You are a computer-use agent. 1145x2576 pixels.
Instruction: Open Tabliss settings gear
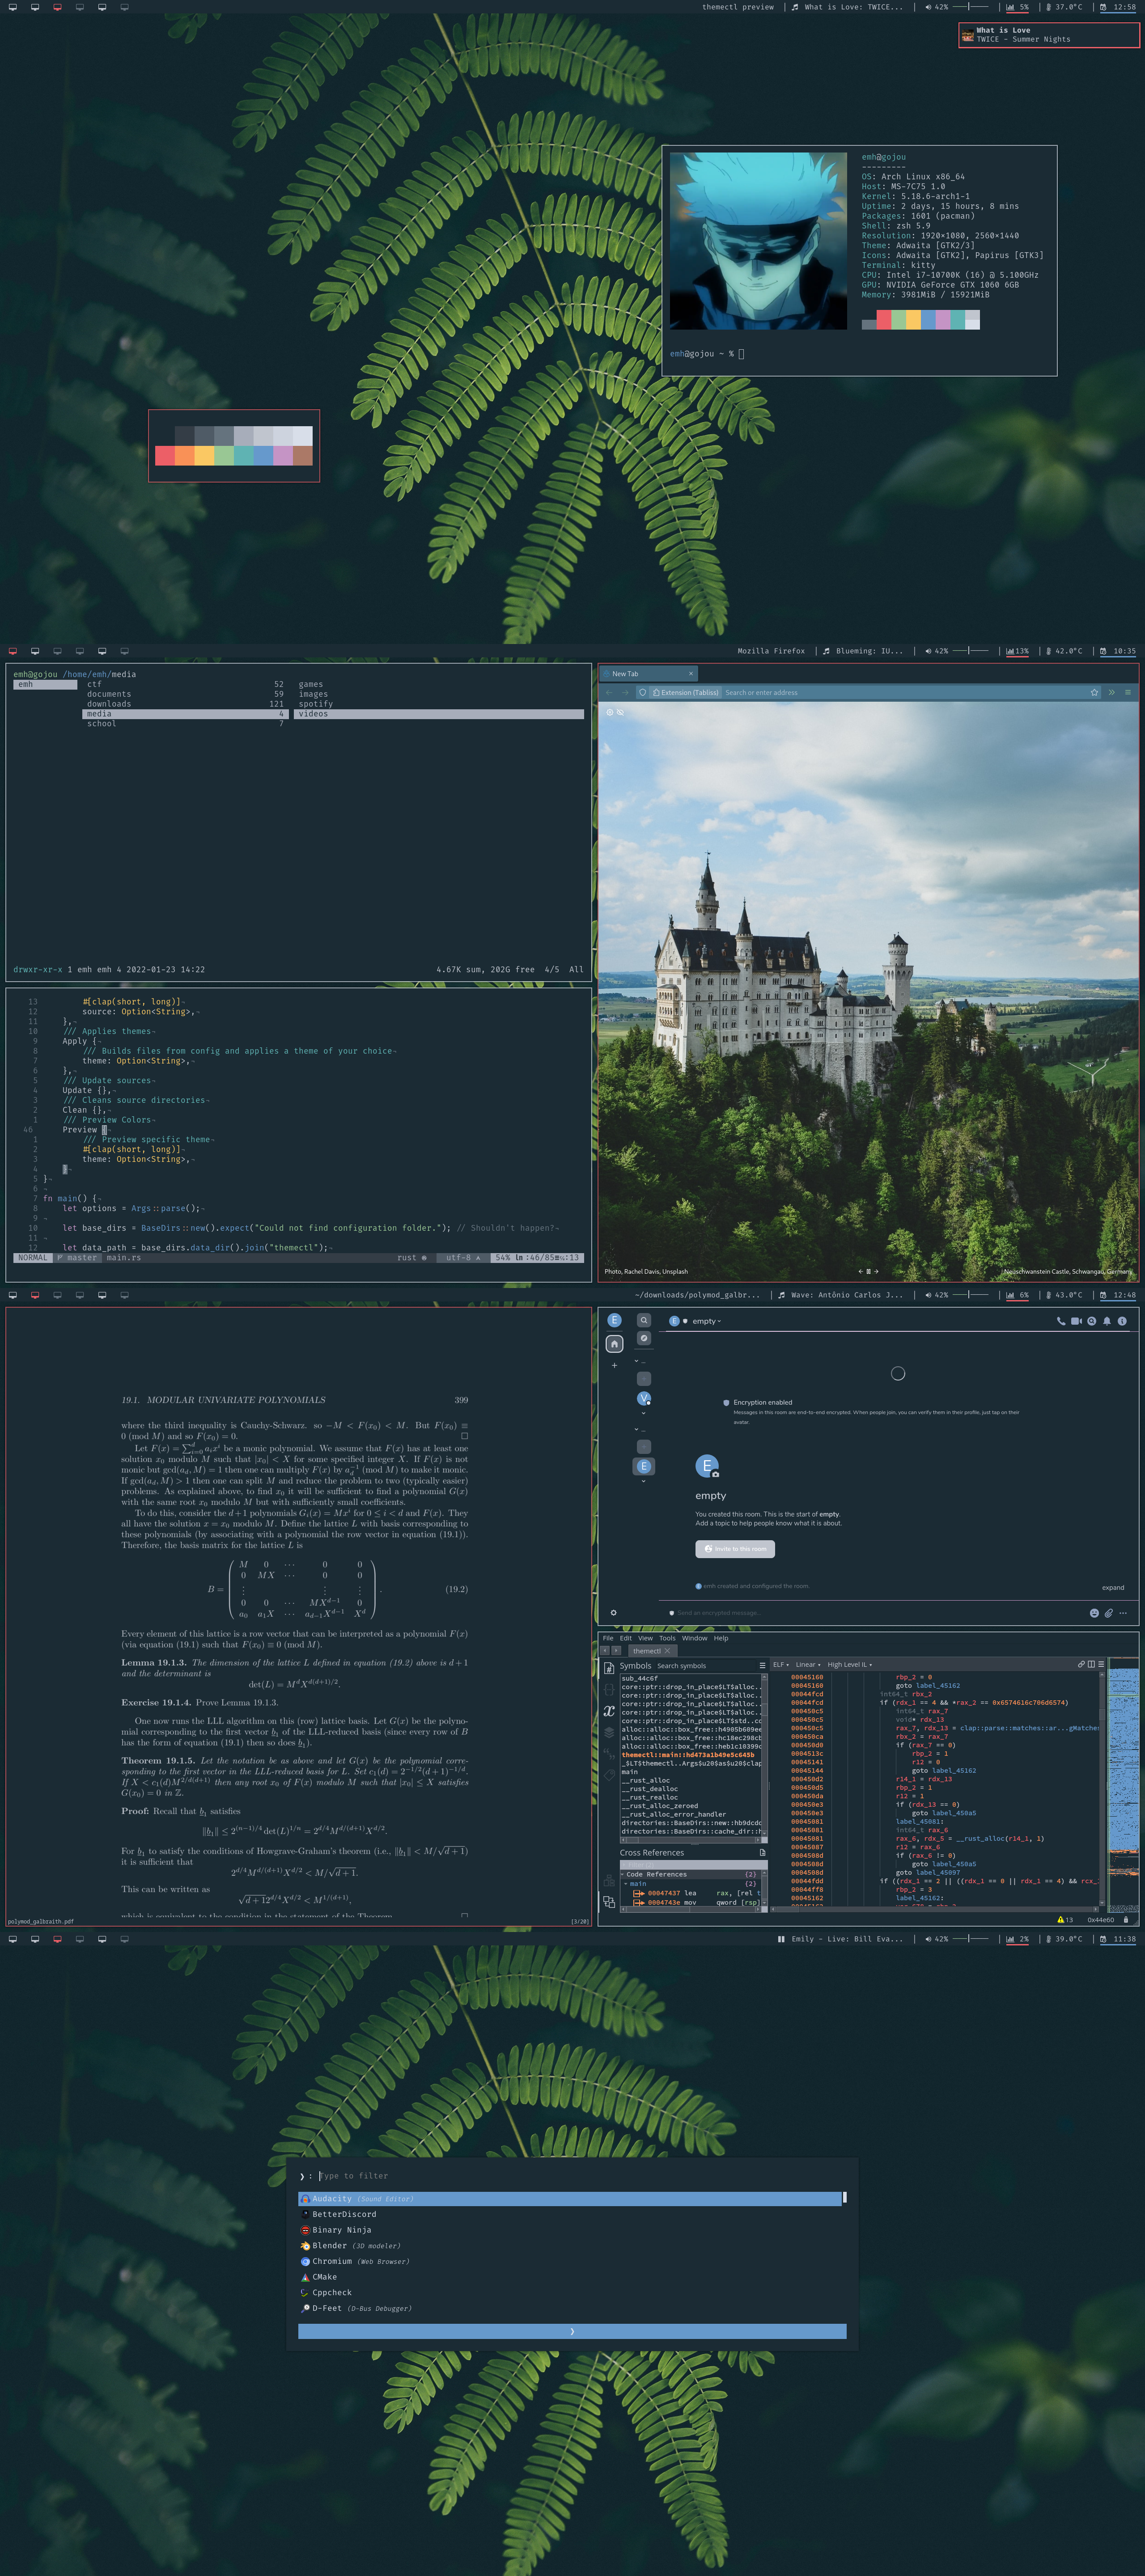(x=610, y=712)
